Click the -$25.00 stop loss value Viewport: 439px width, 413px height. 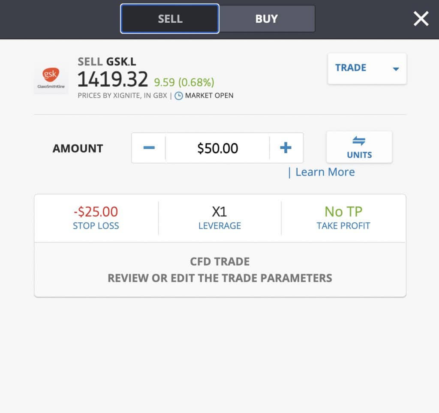pos(96,212)
